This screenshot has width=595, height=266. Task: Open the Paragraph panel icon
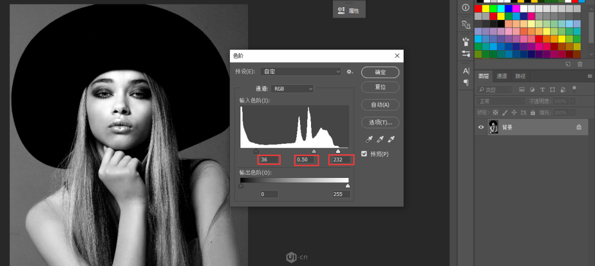click(x=466, y=83)
